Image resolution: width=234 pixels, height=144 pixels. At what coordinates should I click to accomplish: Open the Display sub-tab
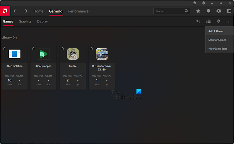42,21
